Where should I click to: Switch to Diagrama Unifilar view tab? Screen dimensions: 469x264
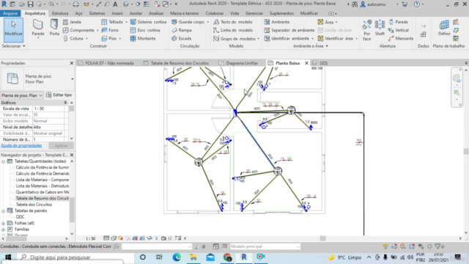coord(238,63)
